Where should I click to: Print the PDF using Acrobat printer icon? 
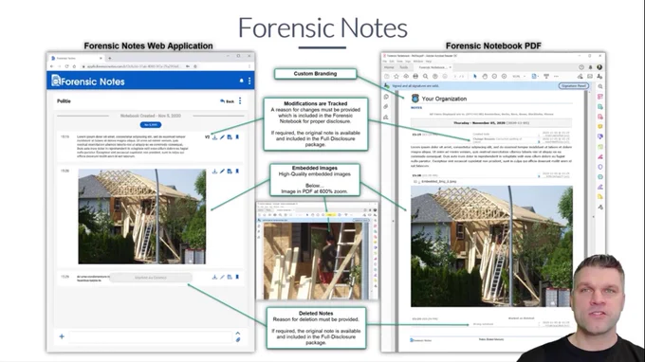(x=415, y=77)
